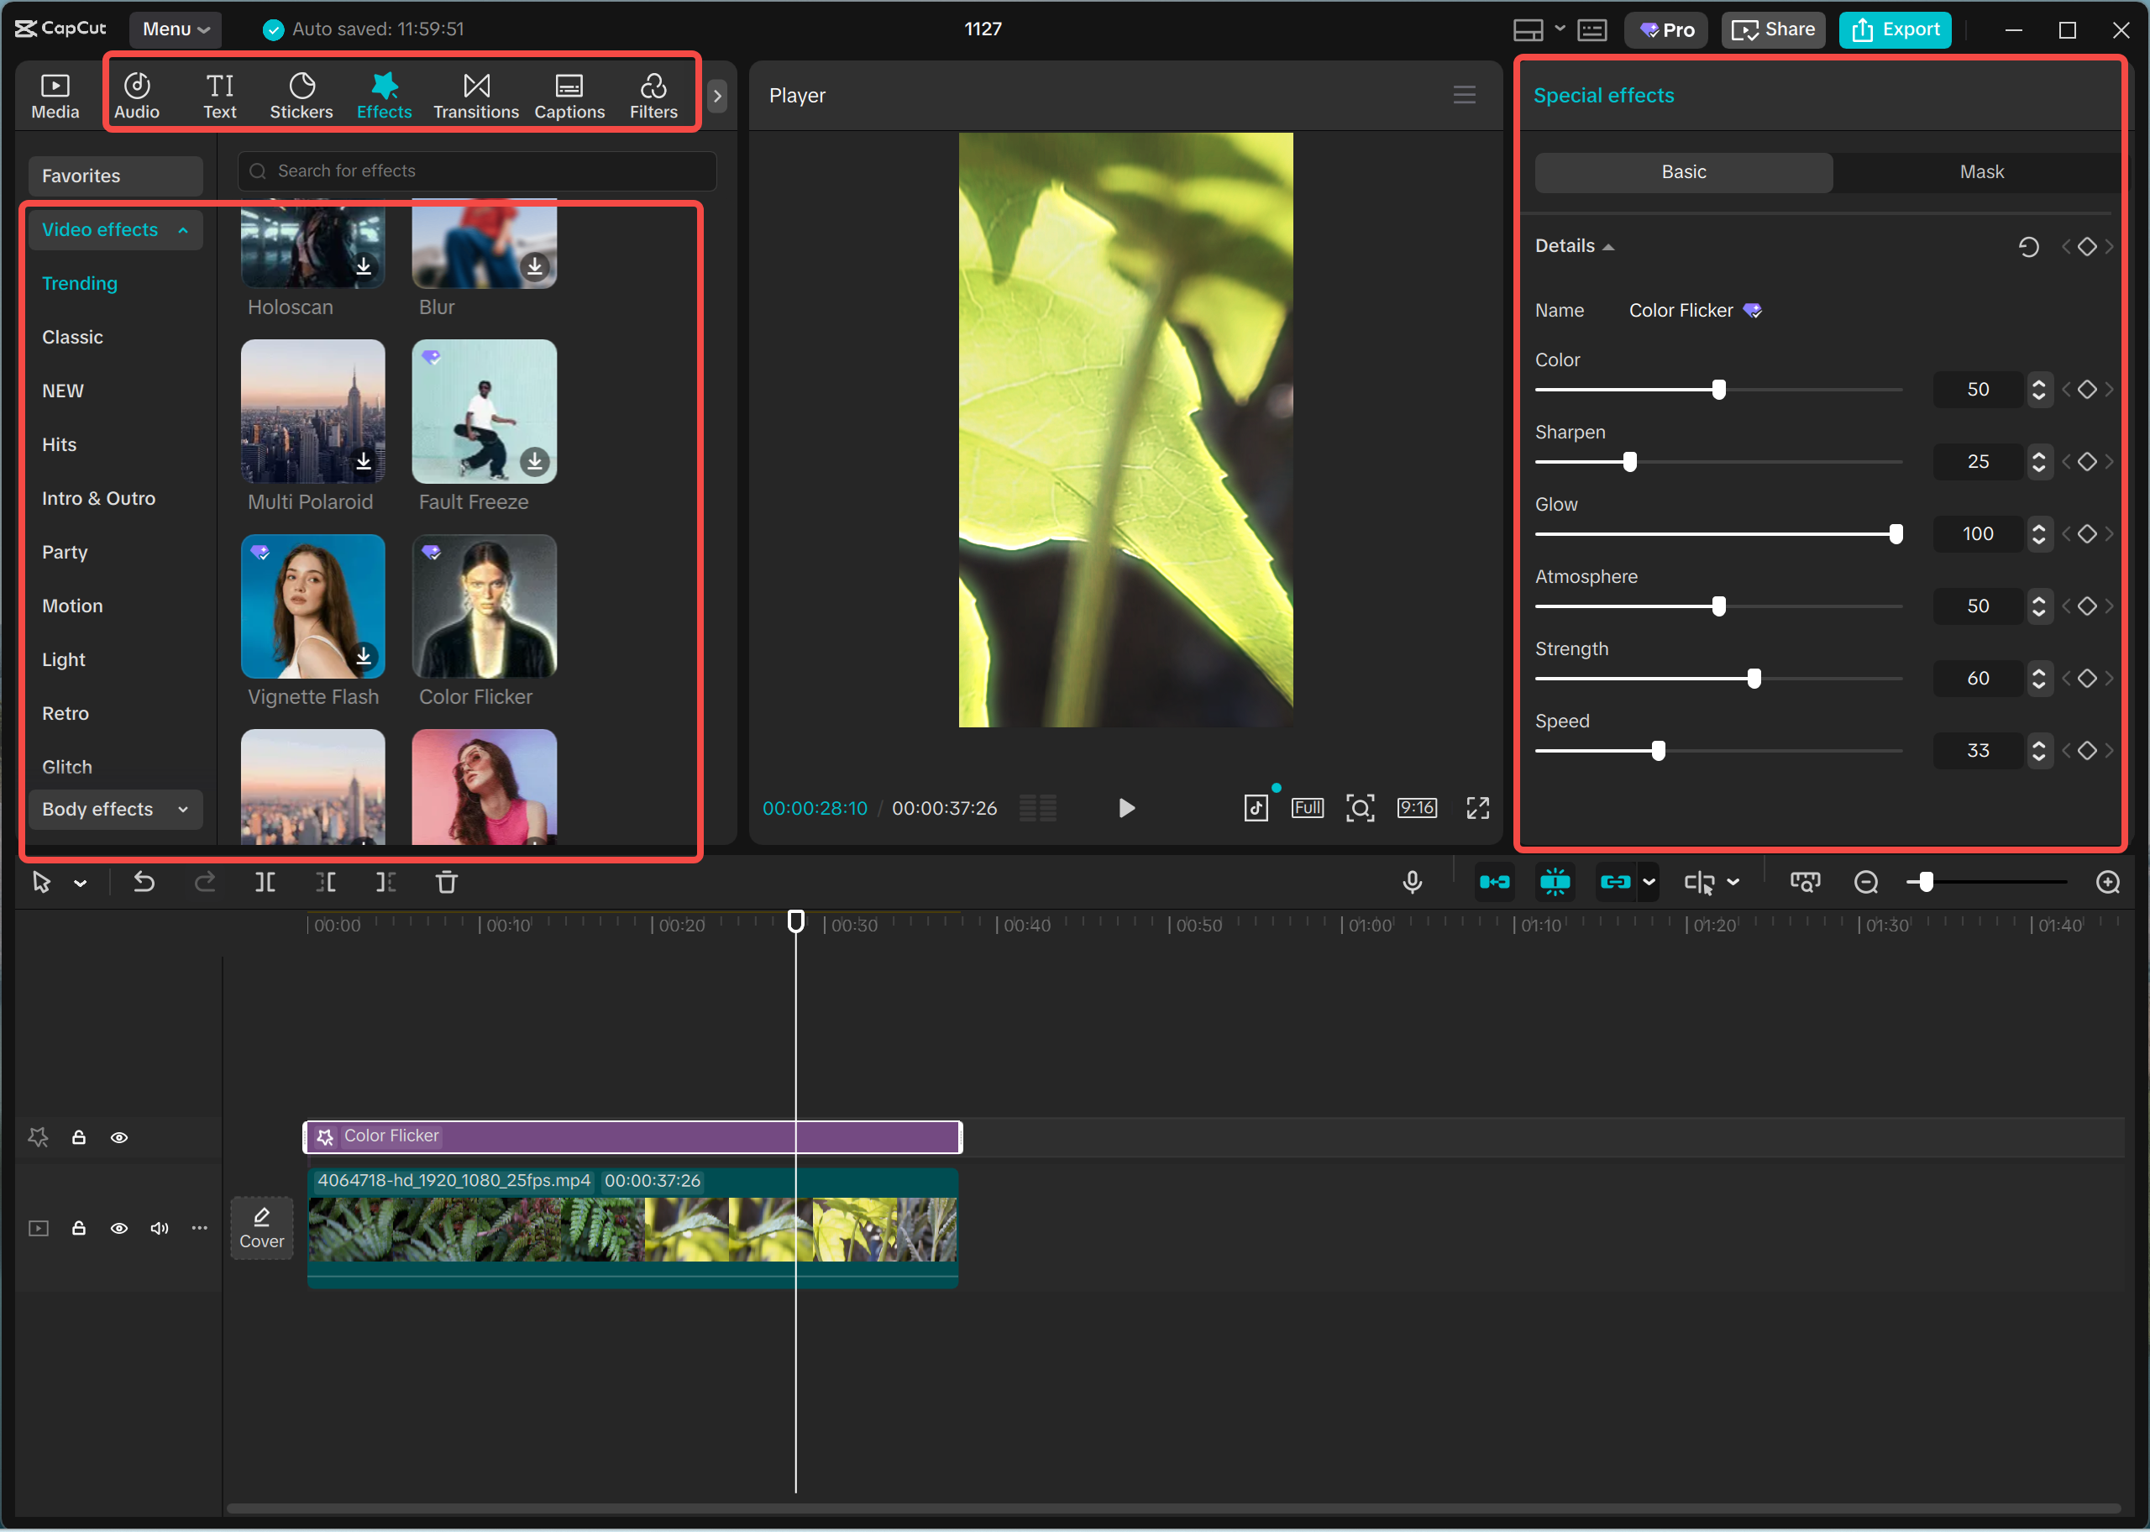Switch to the Mask tab
The width and height of the screenshot is (2150, 1532).
click(x=1980, y=173)
